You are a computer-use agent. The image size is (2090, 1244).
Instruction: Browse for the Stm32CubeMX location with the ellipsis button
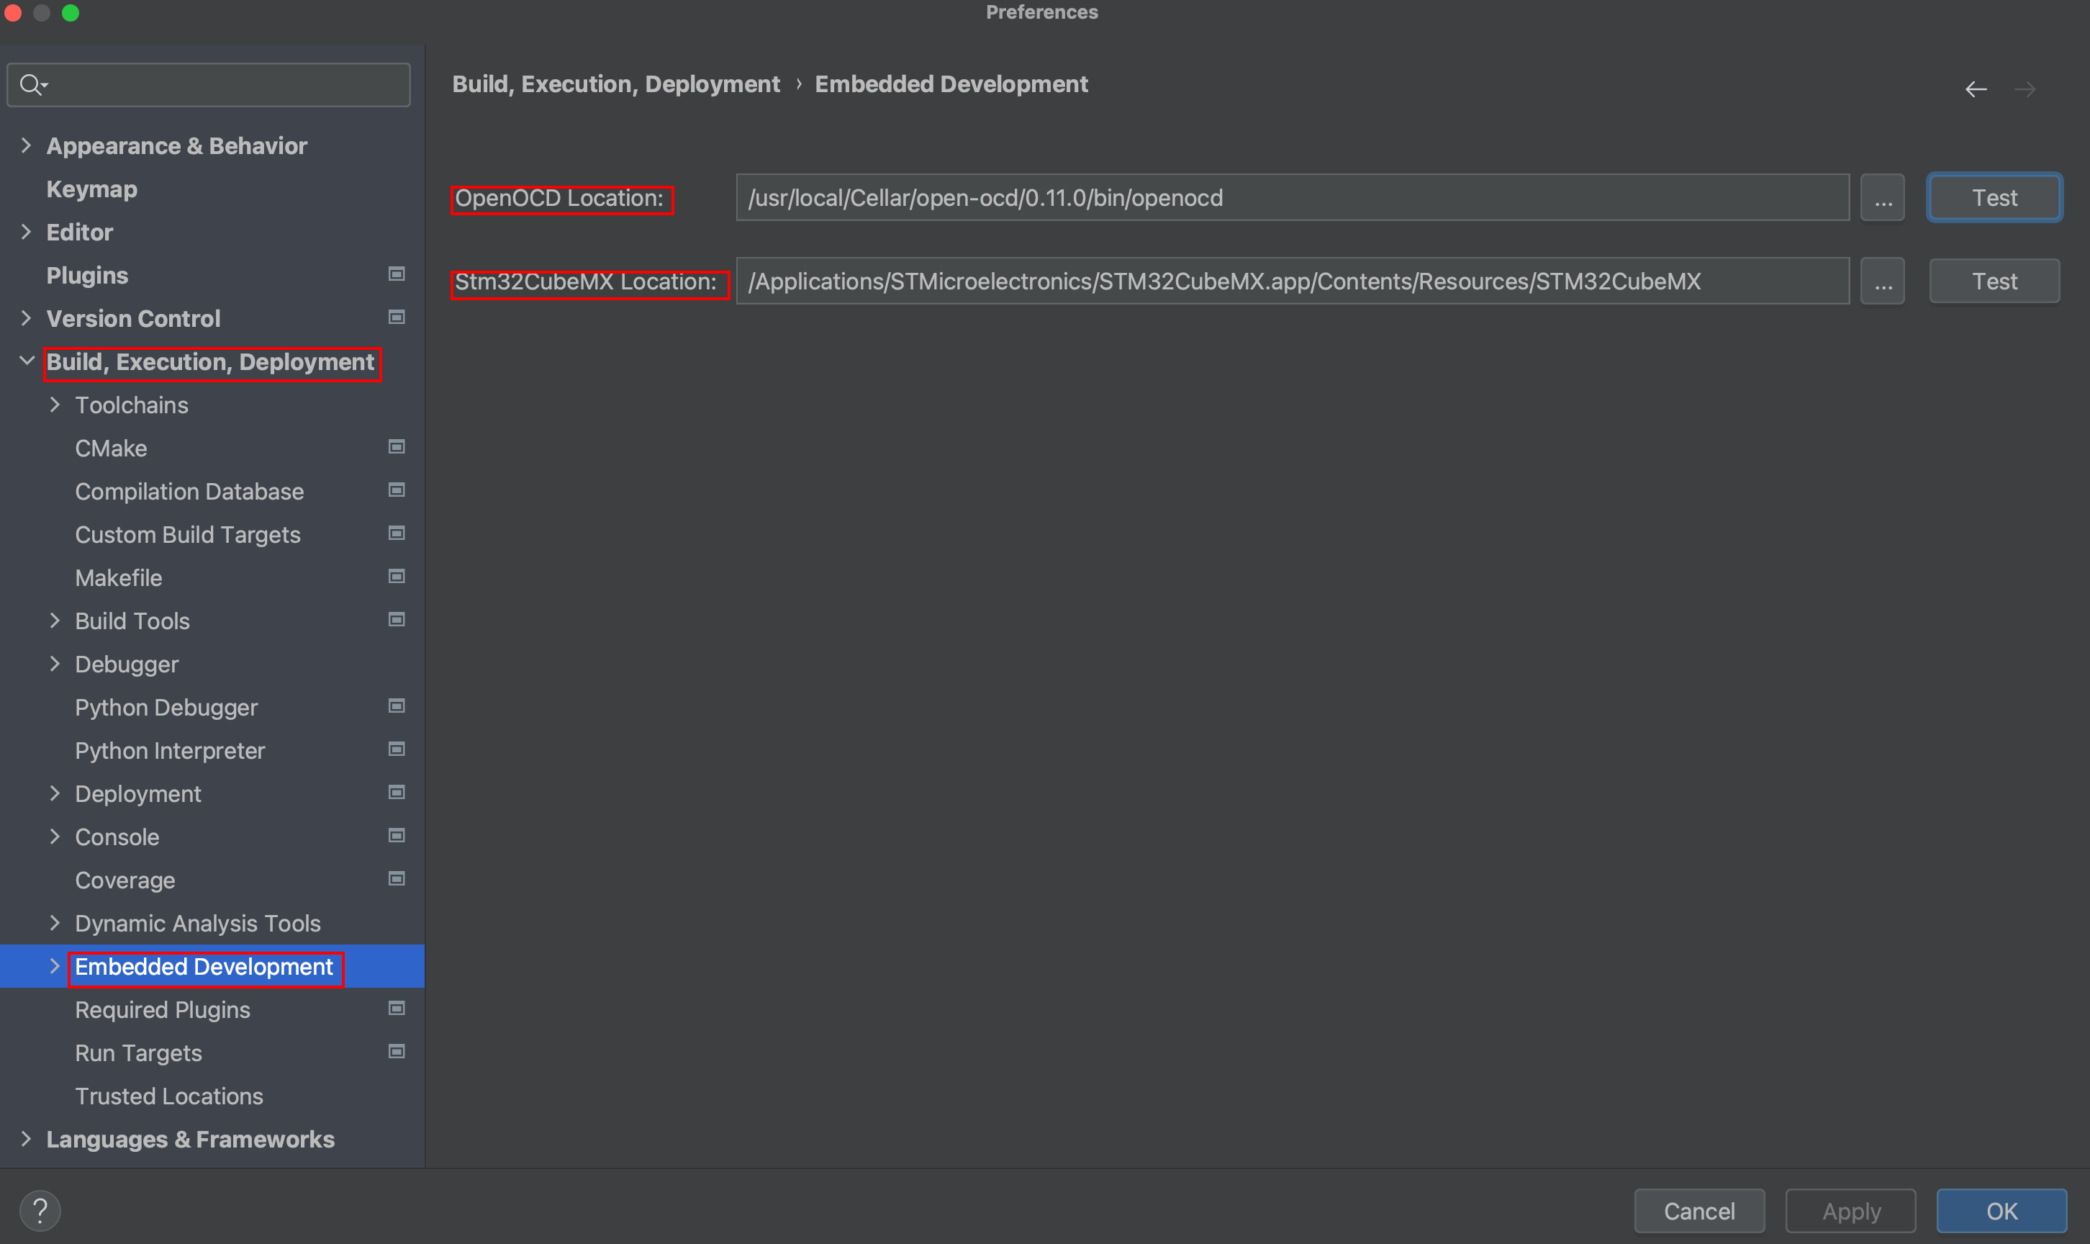[x=1881, y=281]
